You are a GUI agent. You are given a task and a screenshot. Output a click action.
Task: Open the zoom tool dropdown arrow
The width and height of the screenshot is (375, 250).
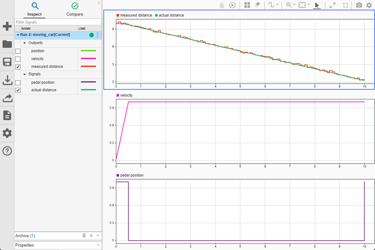coord(294,5)
